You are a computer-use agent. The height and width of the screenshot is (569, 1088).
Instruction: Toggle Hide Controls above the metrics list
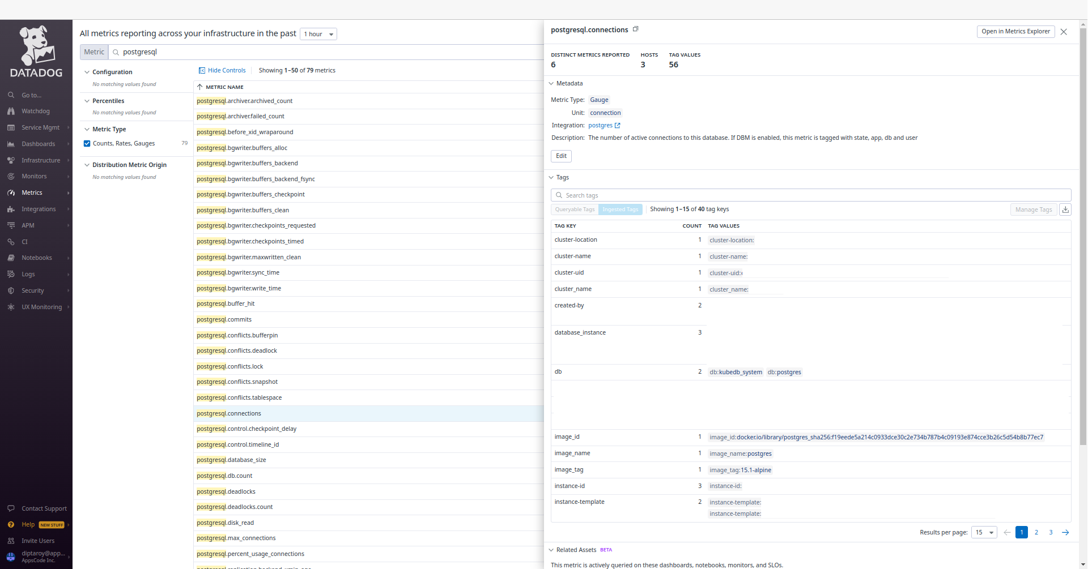click(x=222, y=70)
